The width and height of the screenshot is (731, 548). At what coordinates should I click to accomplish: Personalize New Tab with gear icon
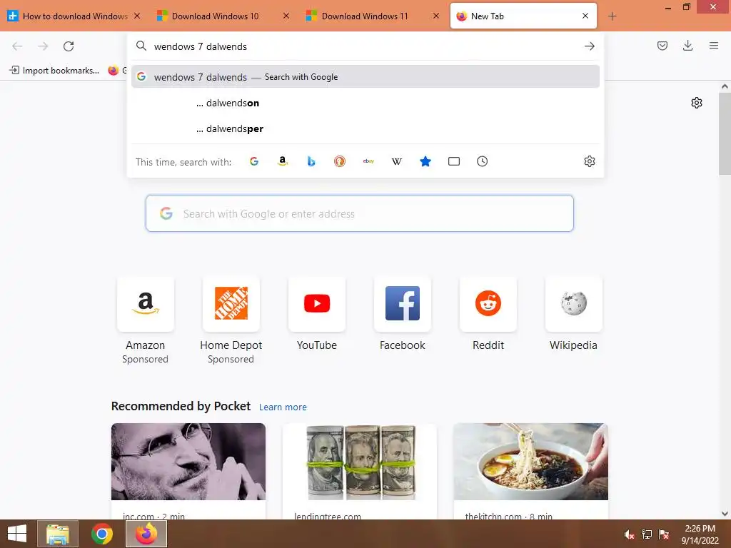[x=697, y=103]
